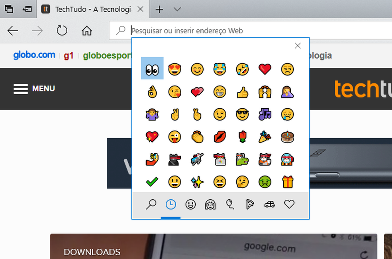Insert the heart eyes emoji
This screenshot has height=259, width=392.
(x=174, y=68)
